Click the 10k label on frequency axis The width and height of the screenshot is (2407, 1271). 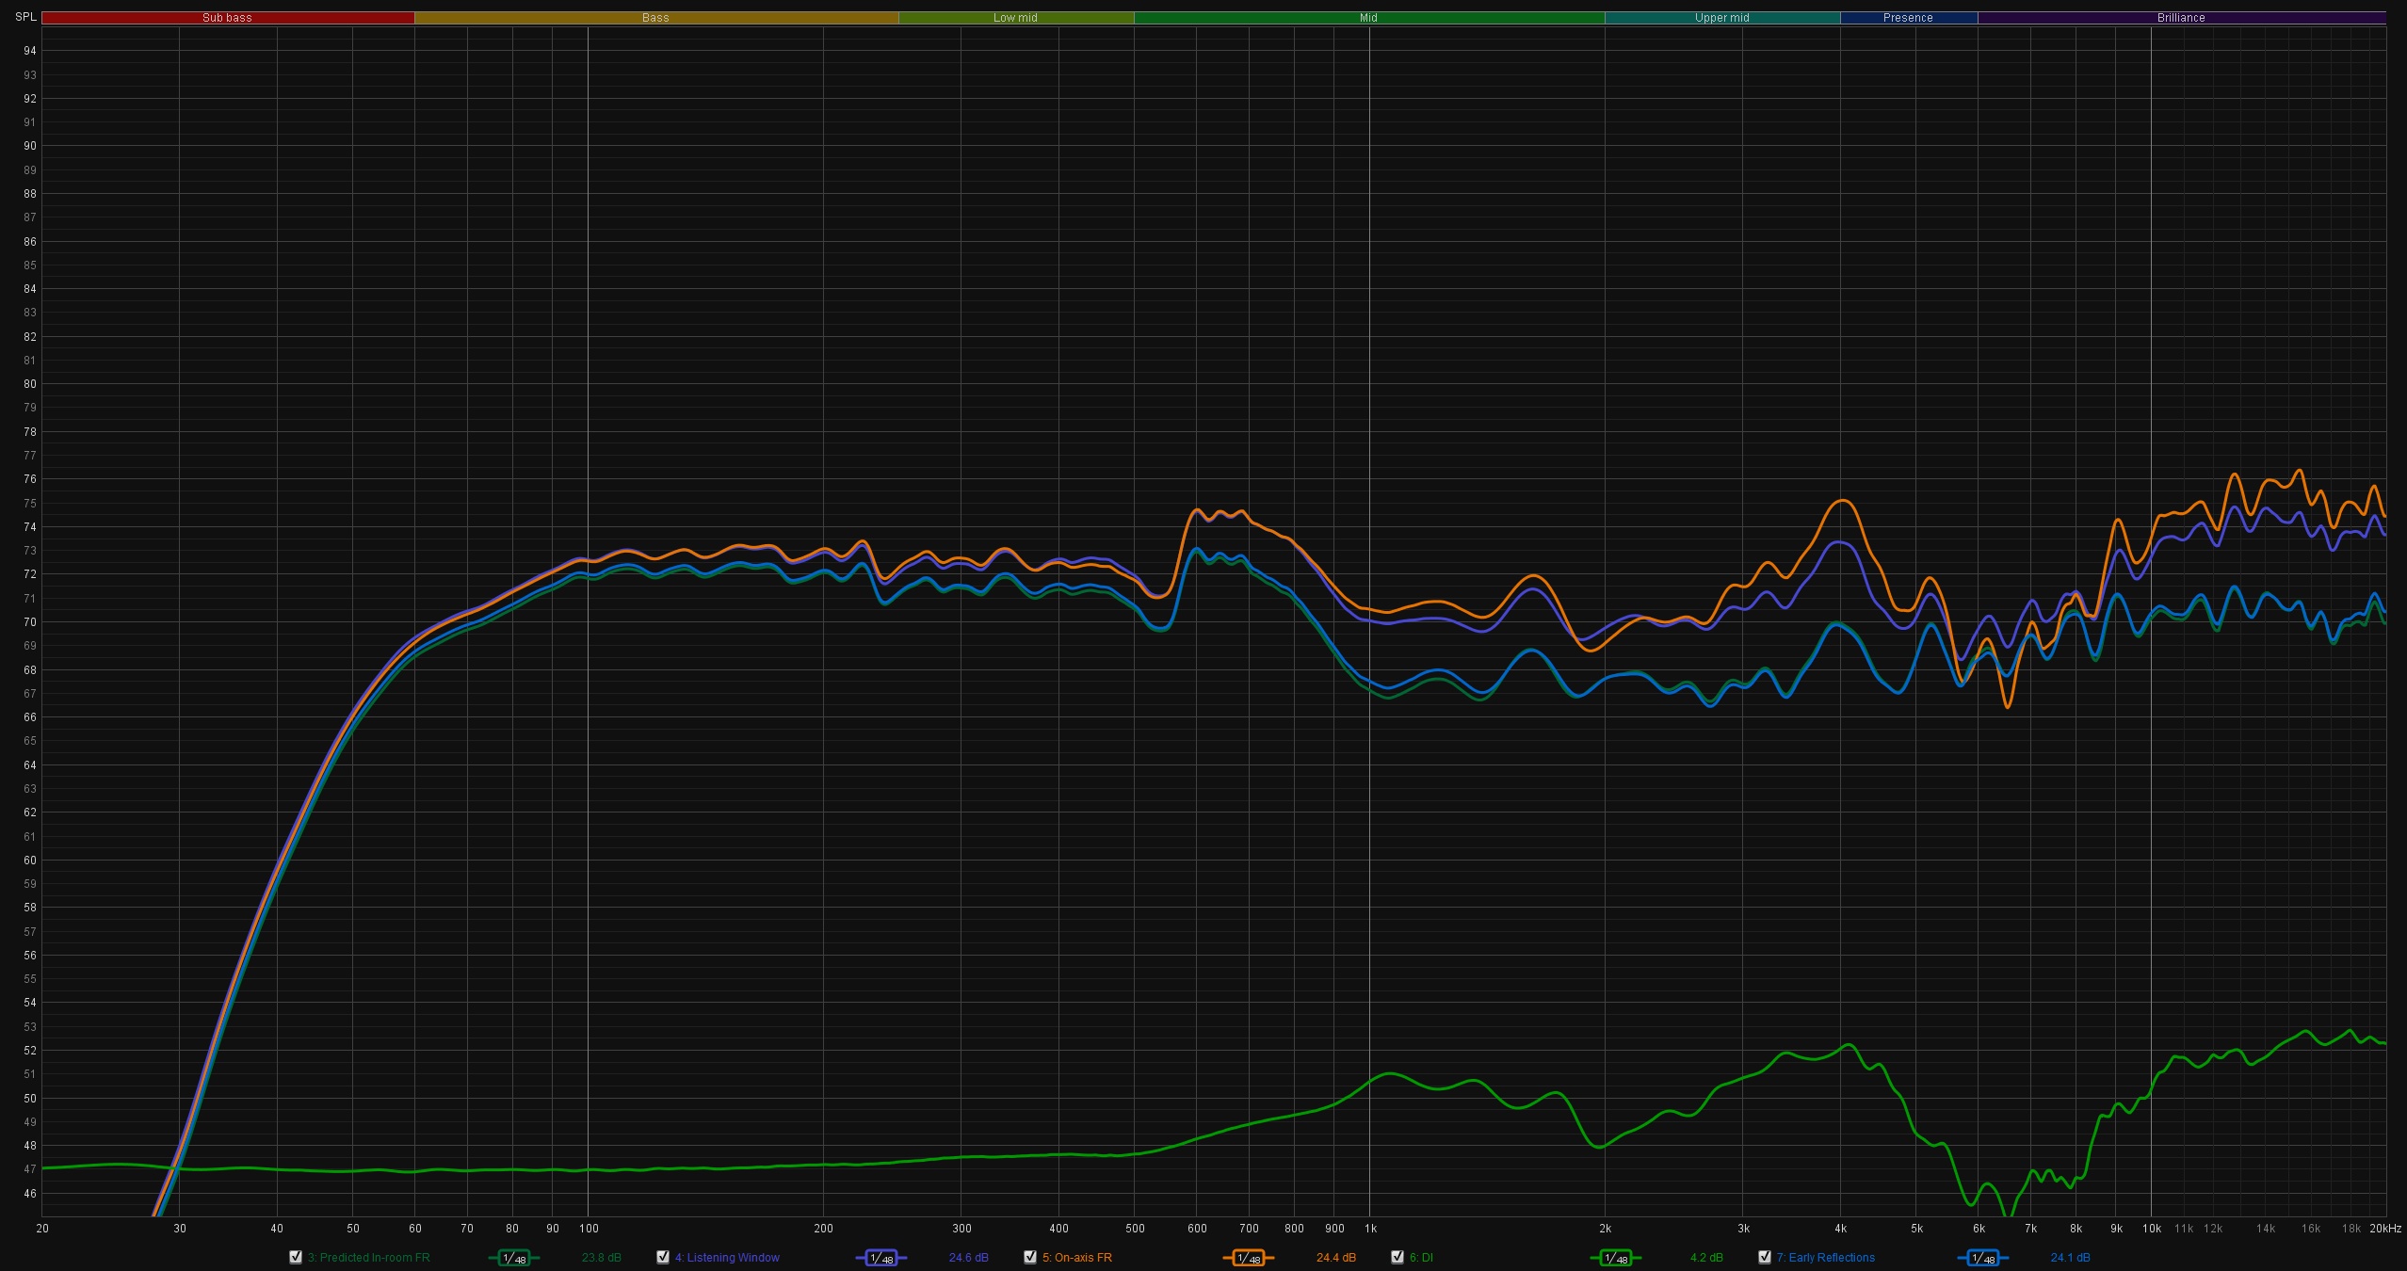click(2152, 1229)
